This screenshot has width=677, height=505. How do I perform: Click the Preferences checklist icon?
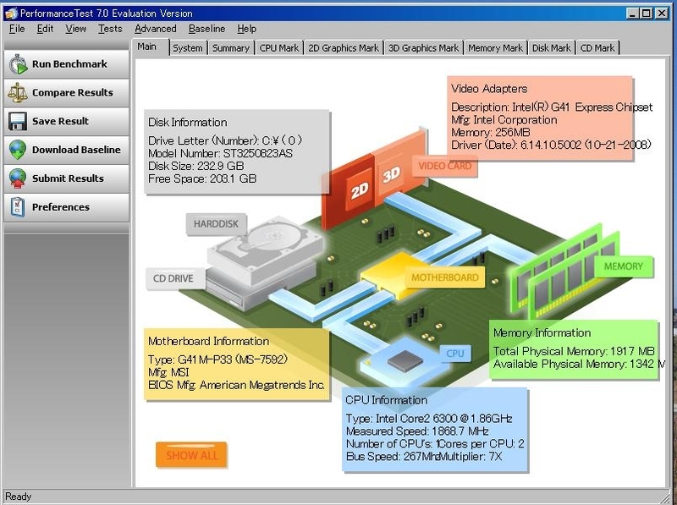[x=18, y=207]
